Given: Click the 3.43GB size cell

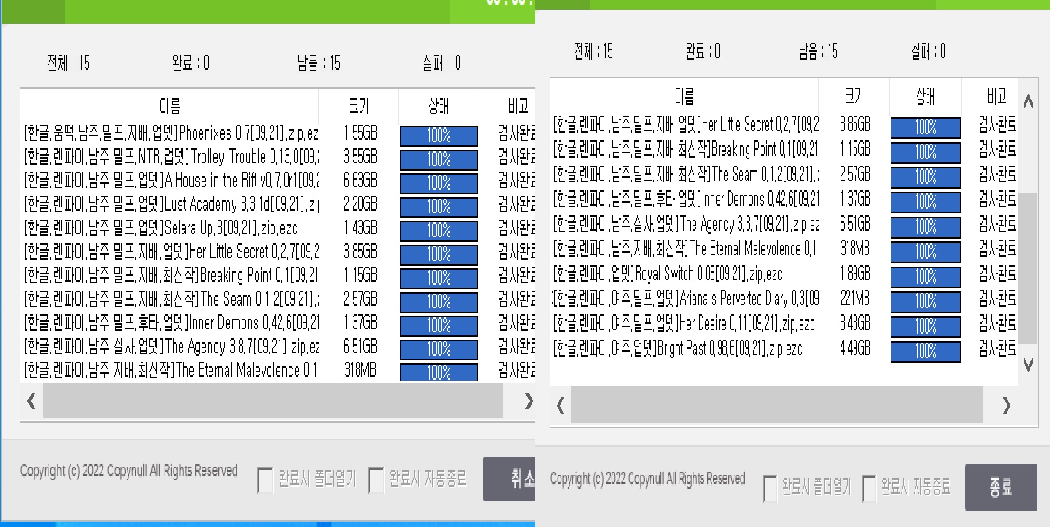Looking at the screenshot, I should tap(855, 323).
